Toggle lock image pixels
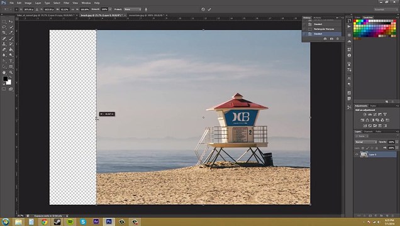Screen dimensions: 400x226 coord(367,148)
